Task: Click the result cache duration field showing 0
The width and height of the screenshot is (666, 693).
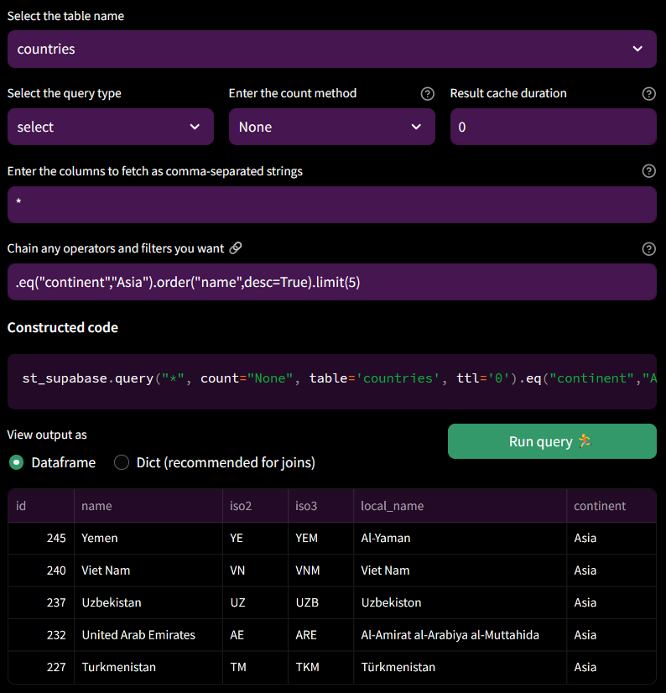Action: (x=553, y=127)
